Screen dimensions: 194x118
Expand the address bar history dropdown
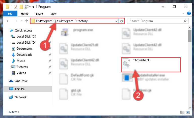tap(116, 21)
